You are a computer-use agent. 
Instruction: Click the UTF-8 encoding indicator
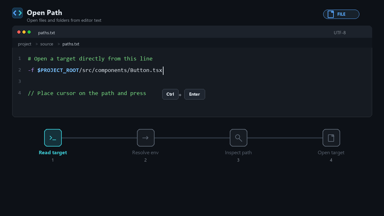(340, 33)
